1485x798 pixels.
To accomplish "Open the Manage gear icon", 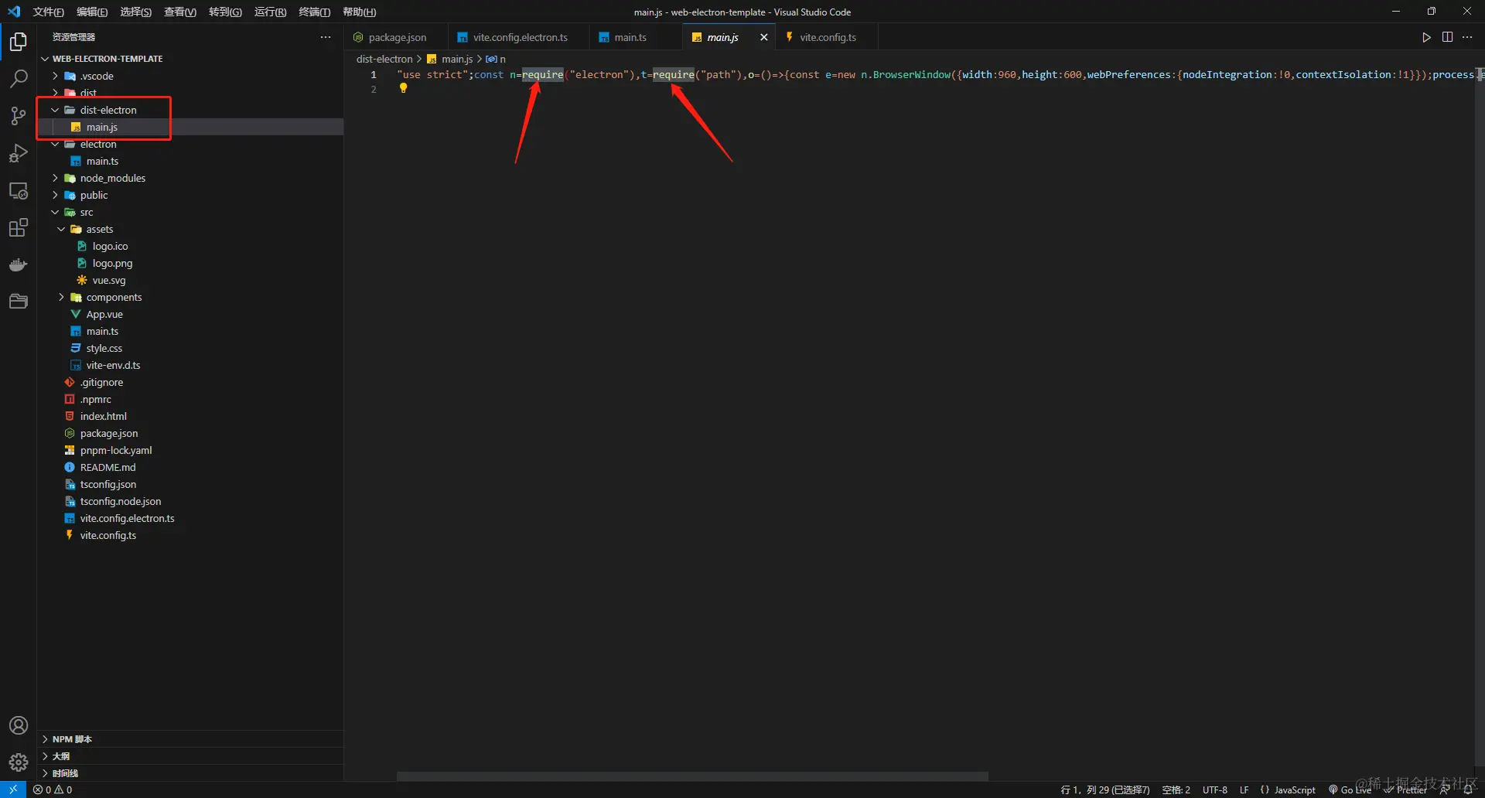I will click(x=19, y=762).
